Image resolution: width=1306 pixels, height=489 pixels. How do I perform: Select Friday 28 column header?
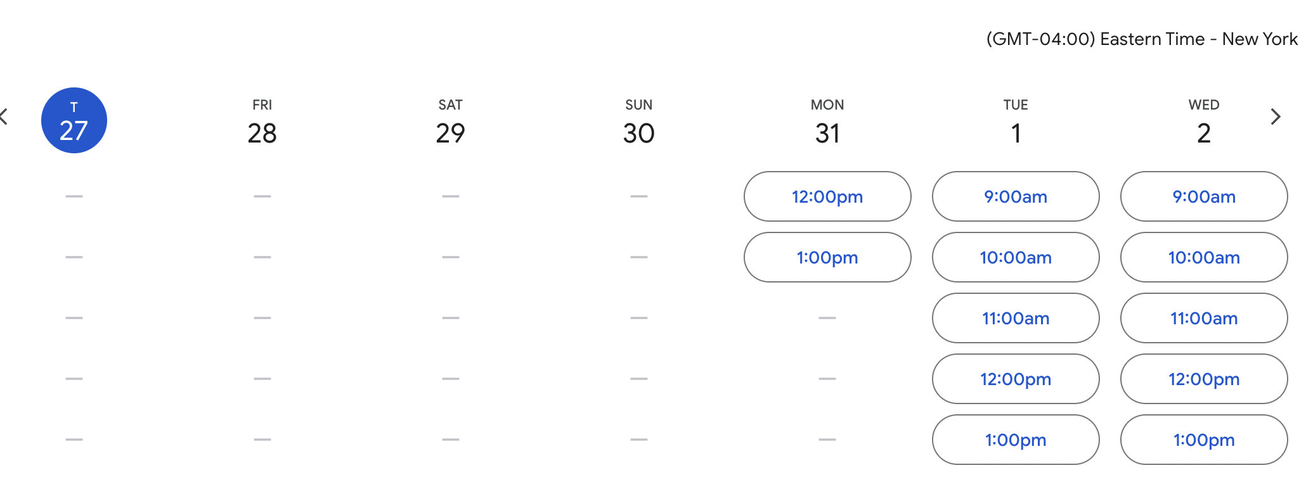point(262,122)
